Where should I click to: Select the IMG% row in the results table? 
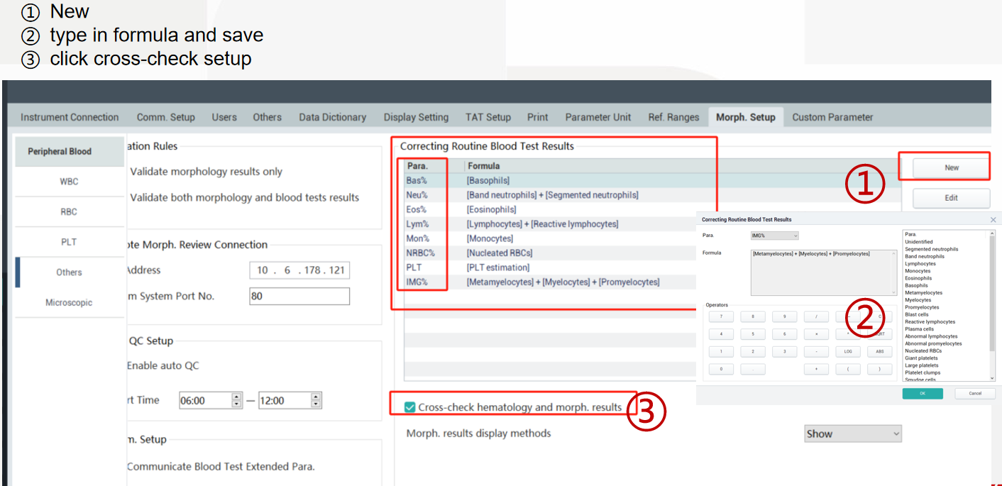point(497,282)
